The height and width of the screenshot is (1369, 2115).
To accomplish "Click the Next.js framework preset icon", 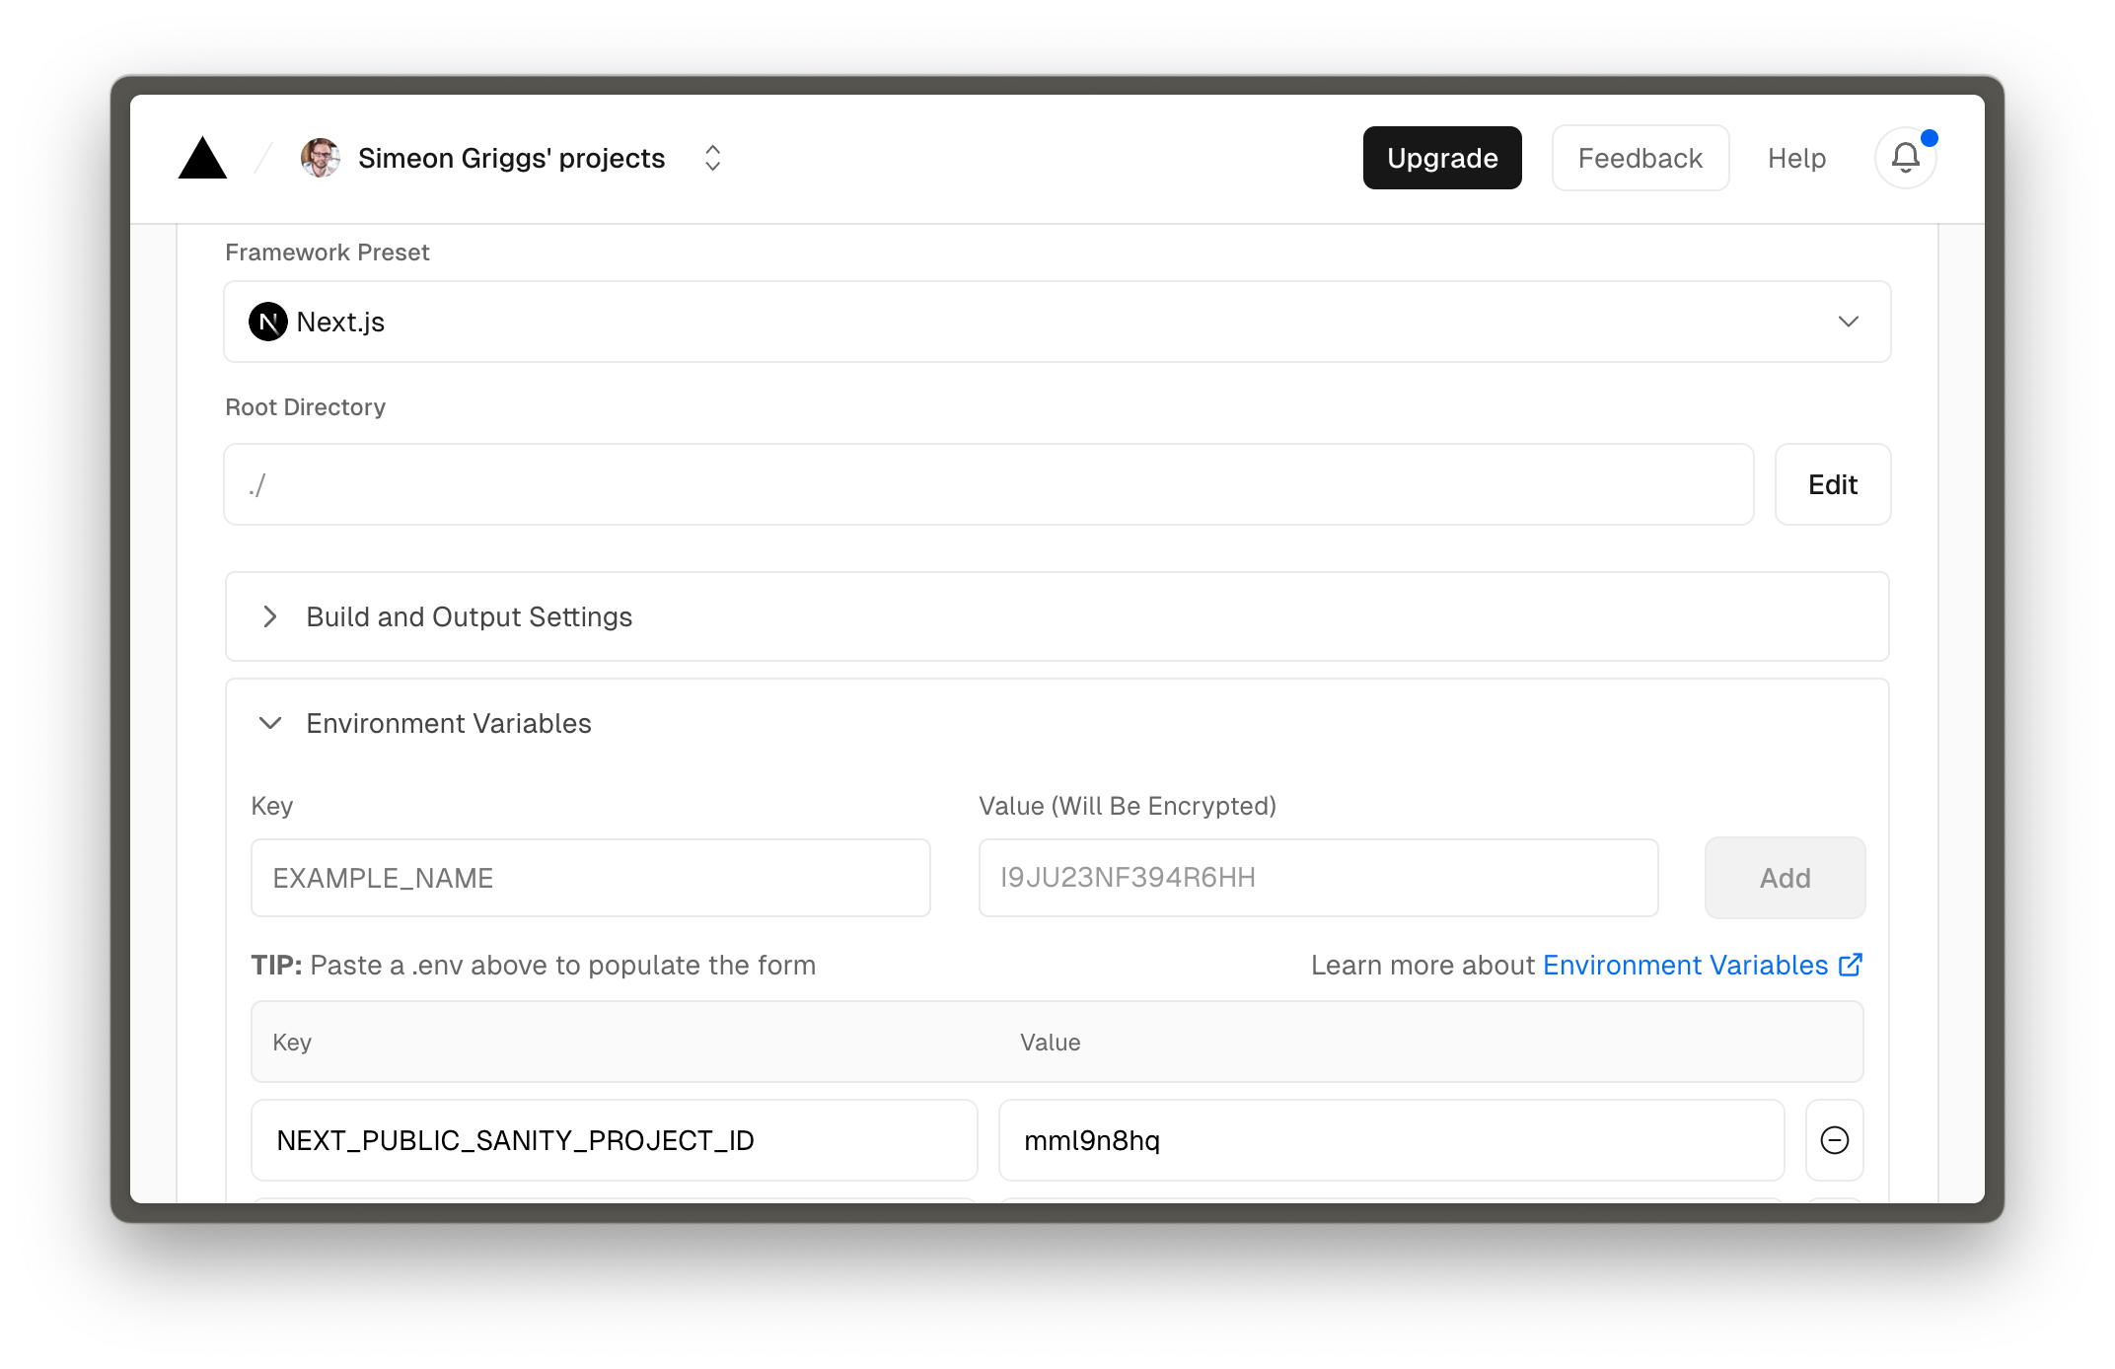I will point(266,321).
